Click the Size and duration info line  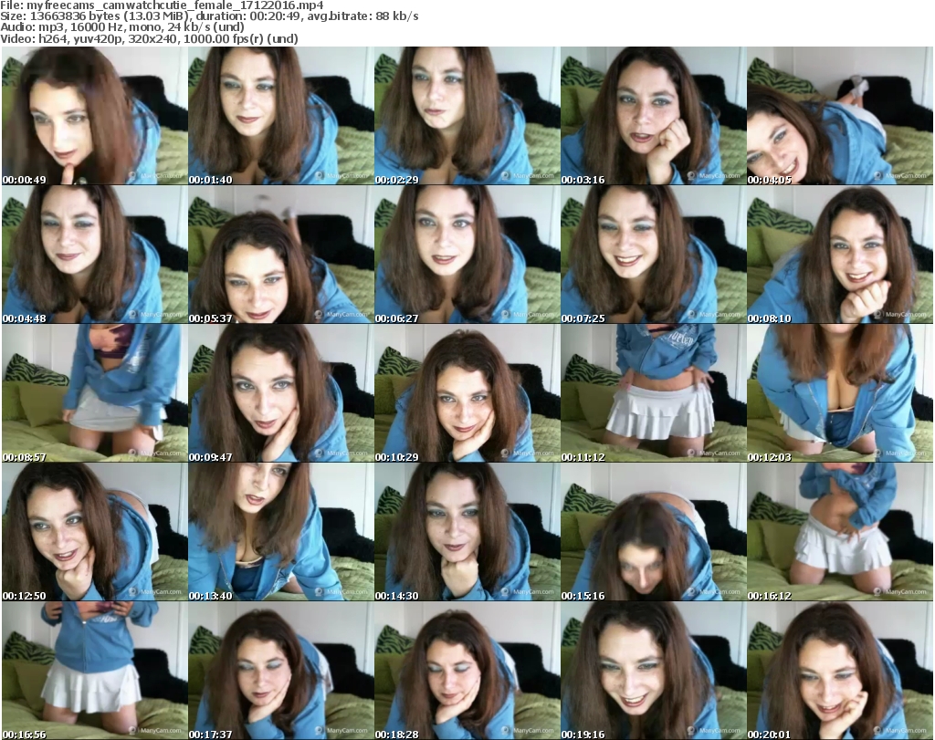(x=210, y=16)
